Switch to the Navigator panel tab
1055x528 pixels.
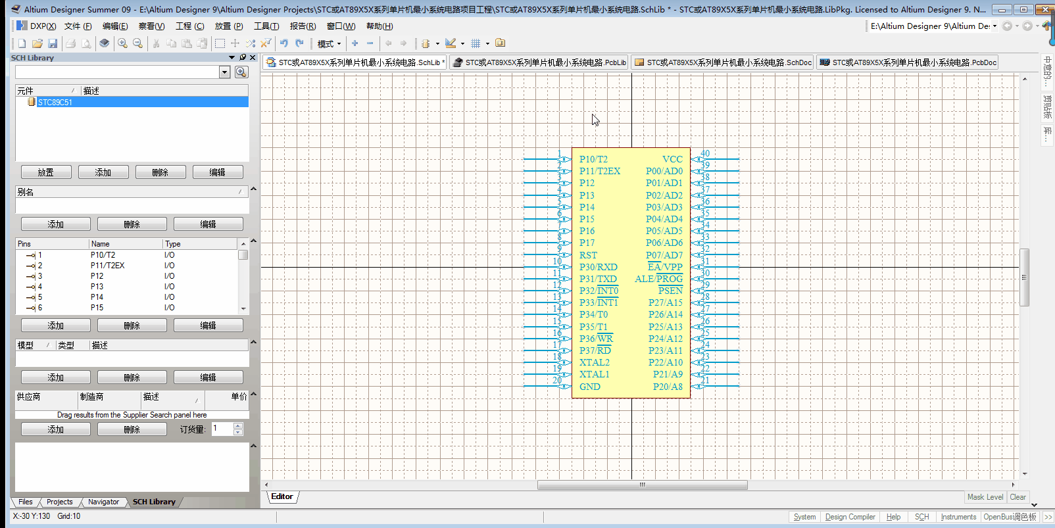tap(103, 502)
